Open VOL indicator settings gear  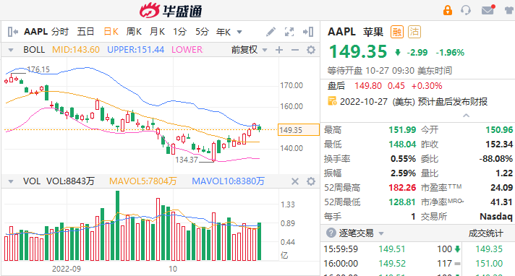pos(311,181)
